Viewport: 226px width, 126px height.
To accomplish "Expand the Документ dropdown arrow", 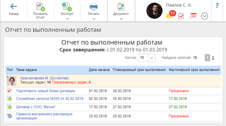I will point(121,19).
